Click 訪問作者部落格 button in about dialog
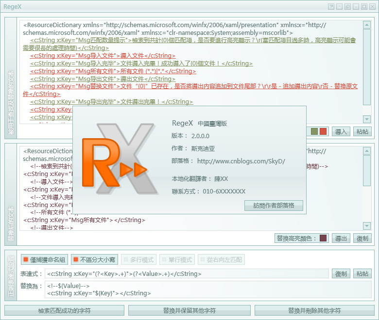Screen dimensions: 379x320 [x=274, y=206]
